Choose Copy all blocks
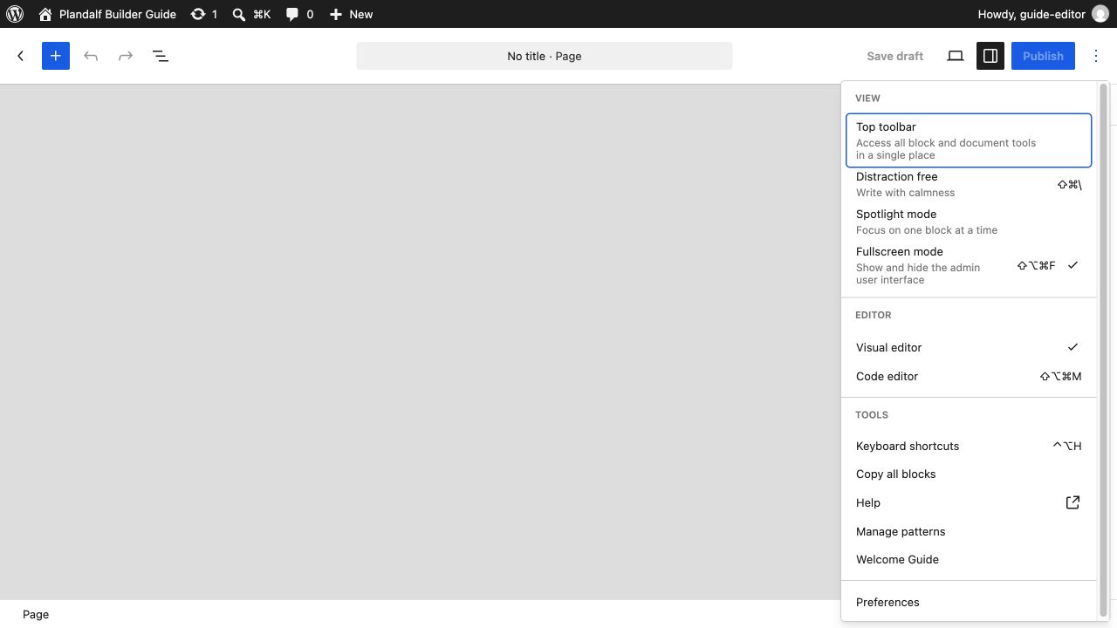 pos(969,474)
